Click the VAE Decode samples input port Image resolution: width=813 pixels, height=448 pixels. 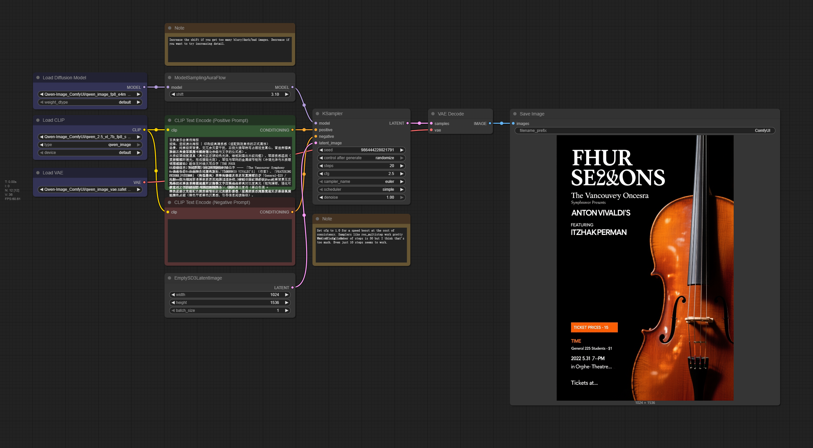click(x=431, y=123)
